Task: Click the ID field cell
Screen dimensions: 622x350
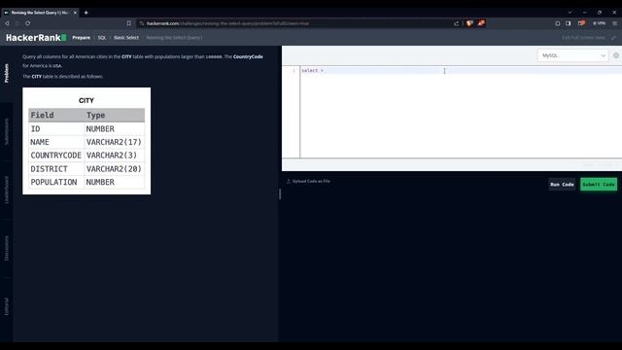Action: click(56, 129)
